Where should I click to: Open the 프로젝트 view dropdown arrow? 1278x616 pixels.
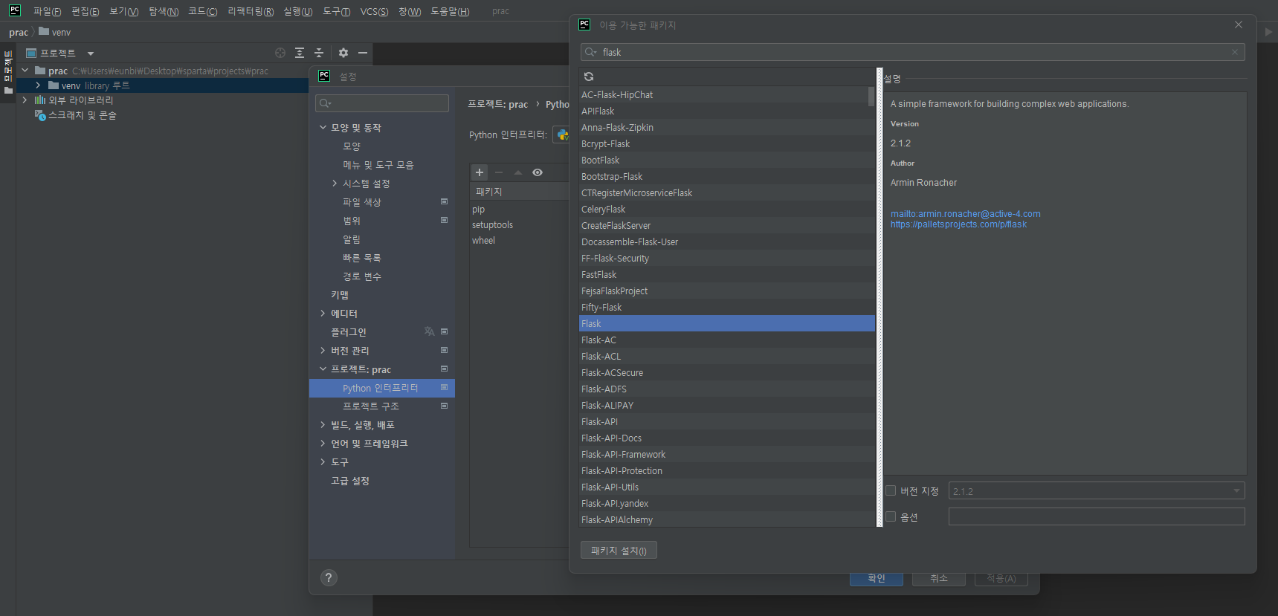point(91,54)
